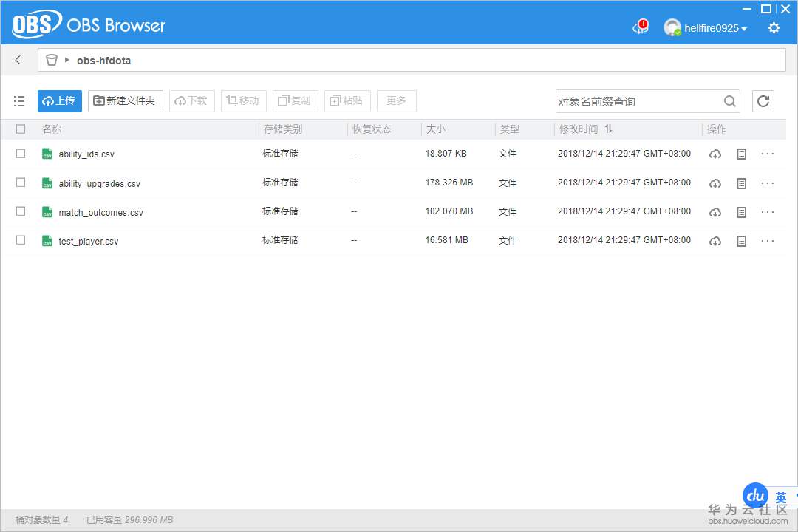Check the box for test_player.csv

(x=21, y=240)
